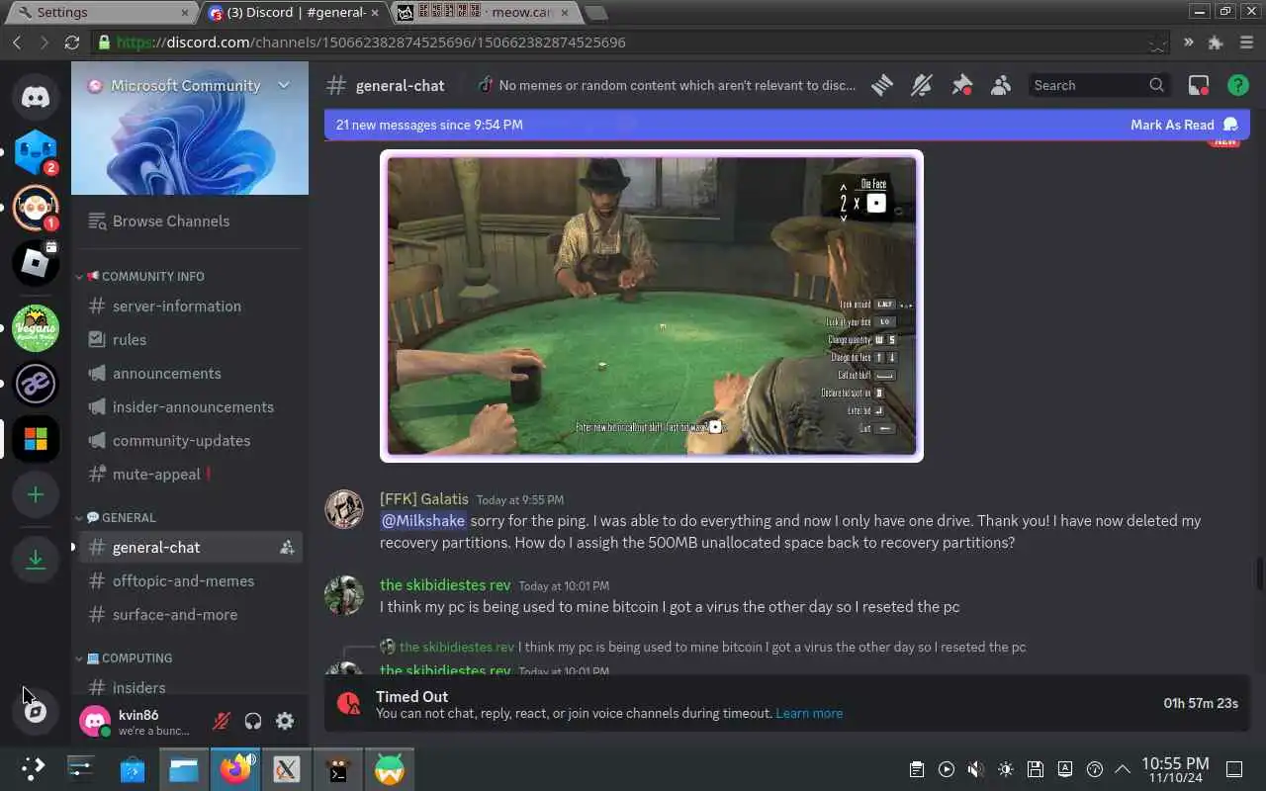Expand browser toolbar overflow chevrons
This screenshot has height=791, width=1266.
tap(1188, 43)
